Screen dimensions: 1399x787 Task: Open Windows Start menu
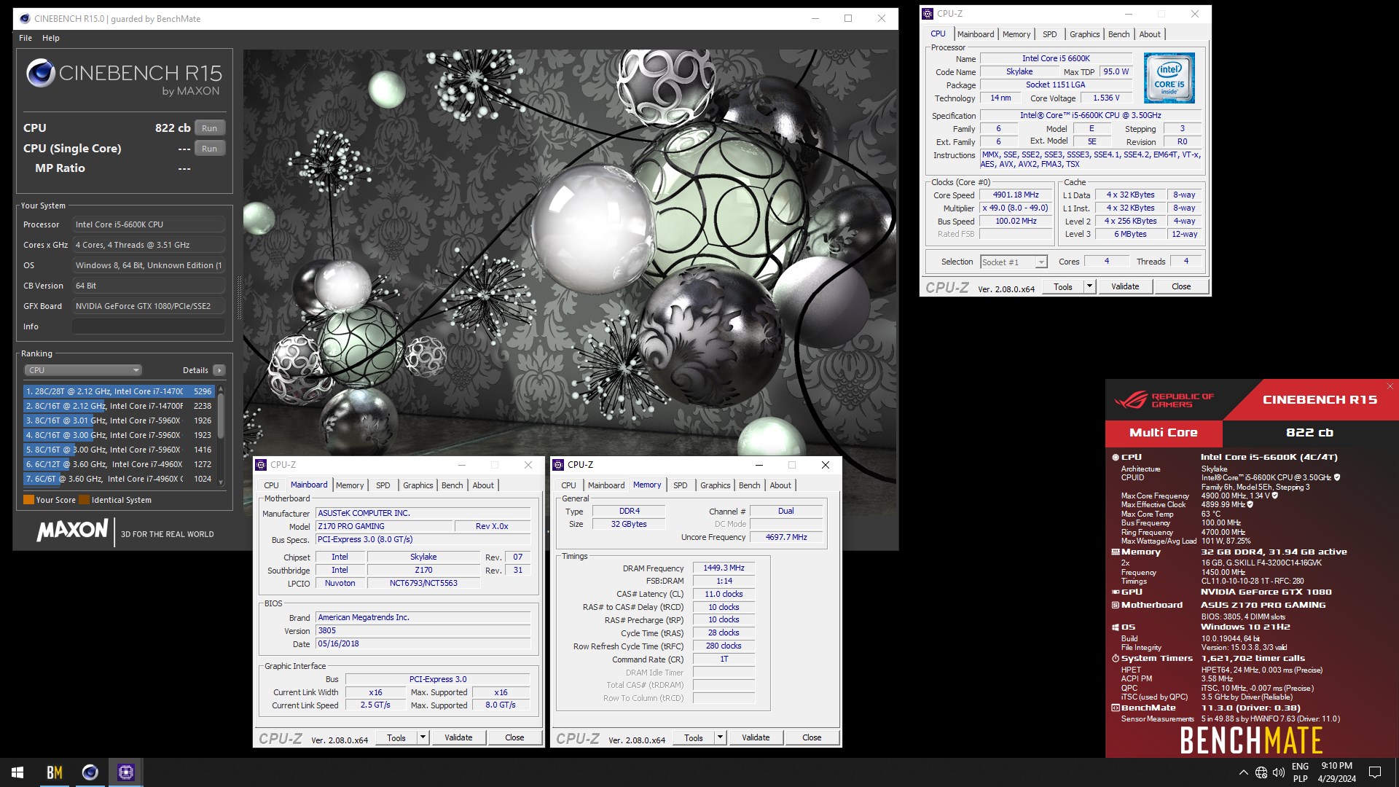[17, 772]
